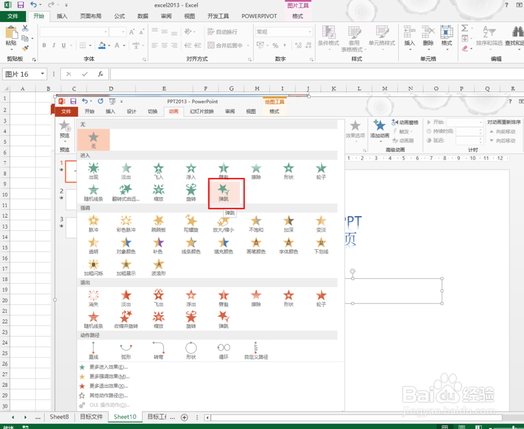Click 插入 cells button in 单元格 group

[409, 38]
